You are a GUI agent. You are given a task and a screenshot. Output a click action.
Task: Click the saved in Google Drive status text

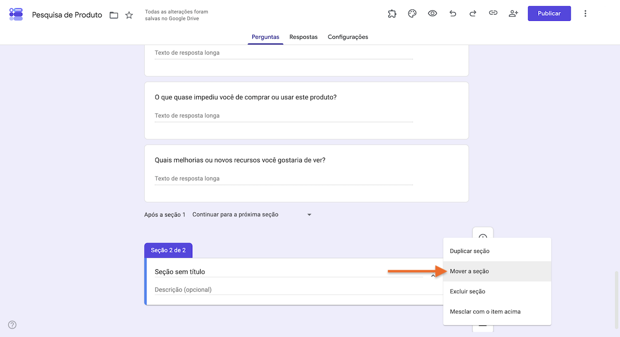pos(176,15)
